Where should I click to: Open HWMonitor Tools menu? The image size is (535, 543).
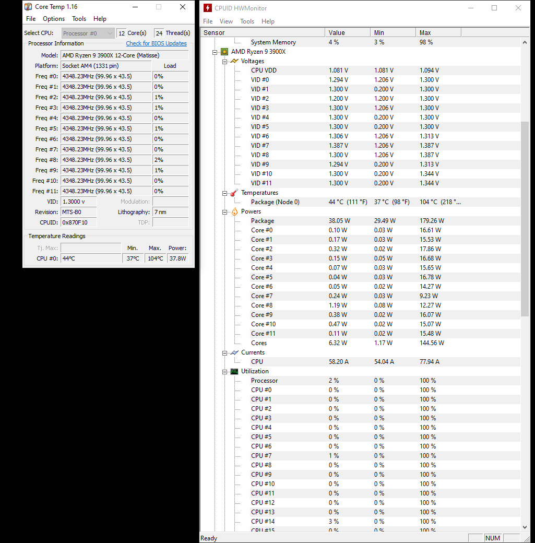tap(247, 21)
